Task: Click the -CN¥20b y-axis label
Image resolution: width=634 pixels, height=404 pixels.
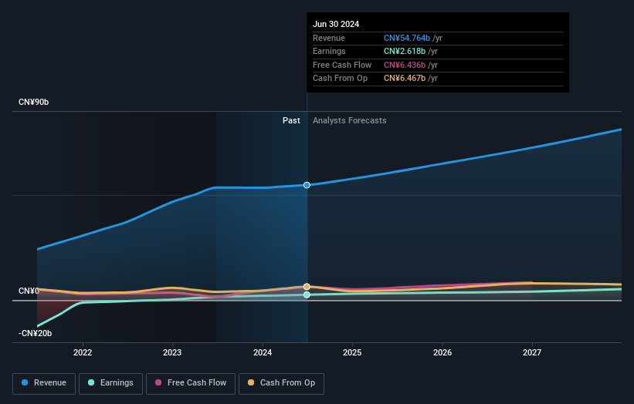Action: tap(36, 333)
